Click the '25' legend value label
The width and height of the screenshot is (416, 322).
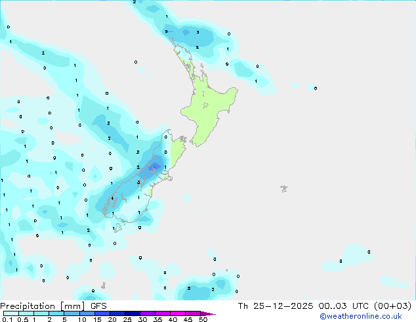pyautogui.click(x=127, y=319)
